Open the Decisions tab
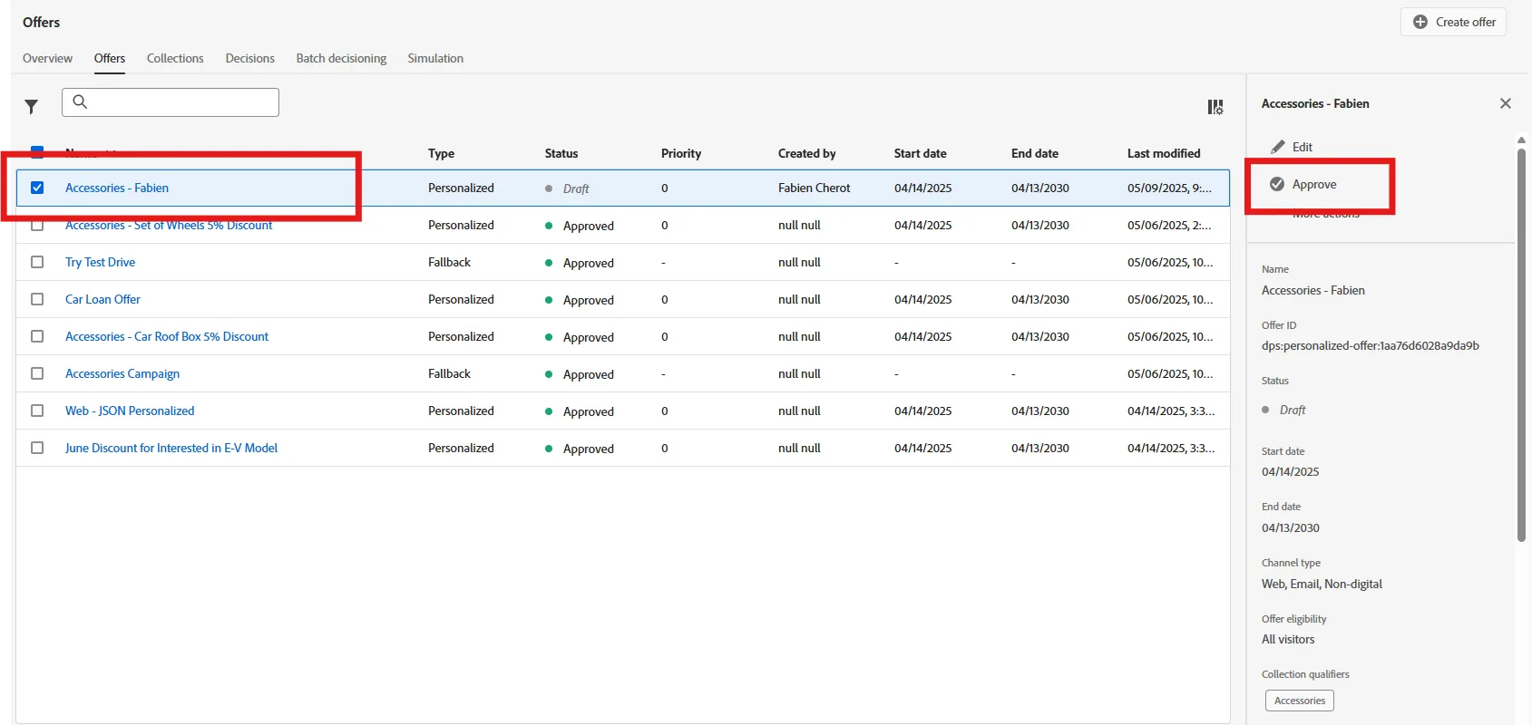 (249, 58)
